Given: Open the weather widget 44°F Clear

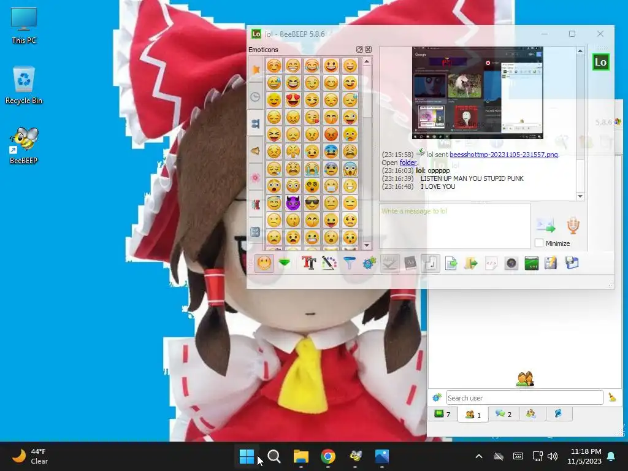Looking at the screenshot, I should pyautogui.click(x=30, y=456).
